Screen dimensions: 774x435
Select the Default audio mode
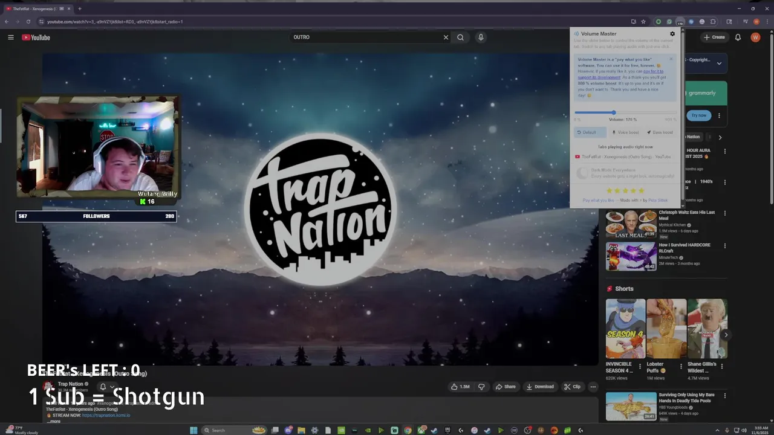tap(590, 132)
